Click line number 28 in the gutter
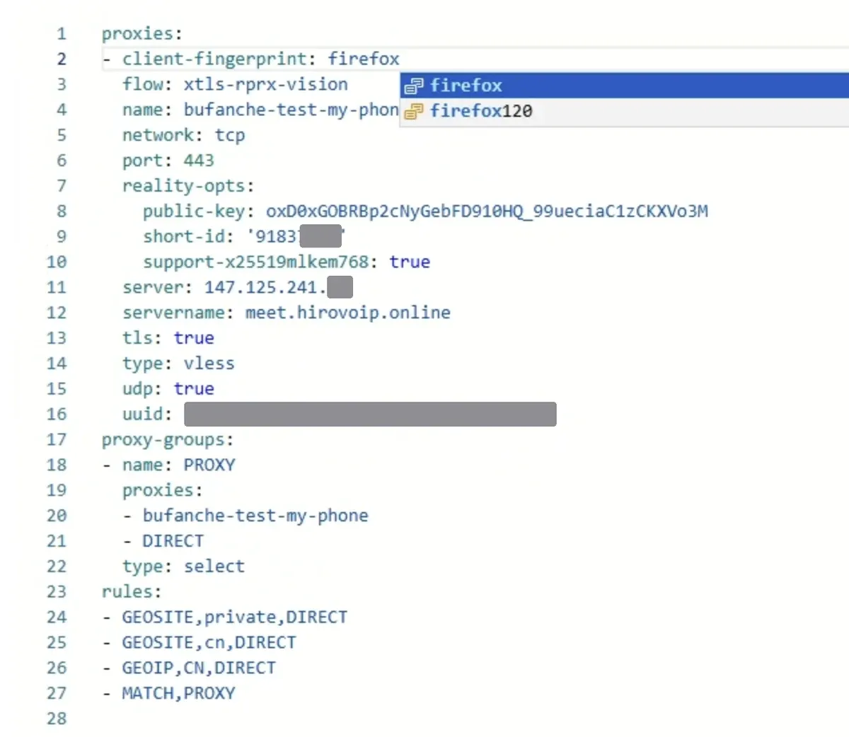 (x=57, y=718)
